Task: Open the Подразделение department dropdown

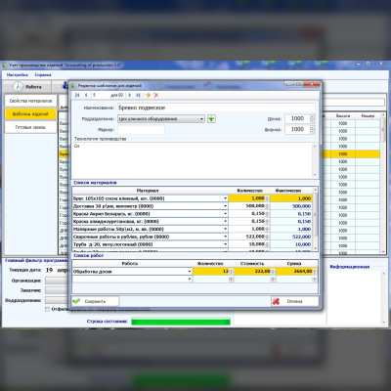Action: pyautogui.click(x=161, y=119)
